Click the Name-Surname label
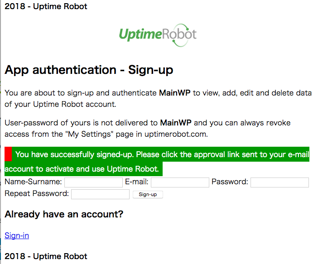The height and width of the screenshot is (264, 318). click(x=33, y=182)
